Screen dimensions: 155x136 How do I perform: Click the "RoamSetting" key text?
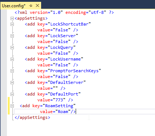coord(59,106)
